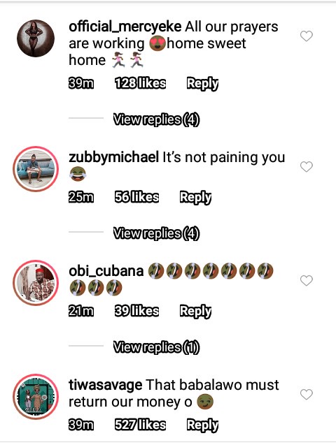Like obi_cubana's emoji comment

[x=307, y=280]
